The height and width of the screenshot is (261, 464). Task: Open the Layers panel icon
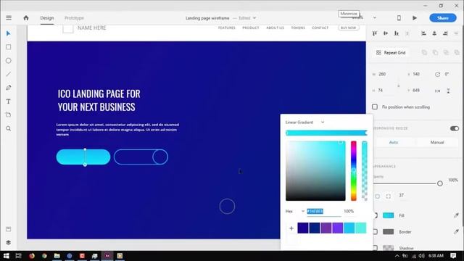click(x=8, y=242)
